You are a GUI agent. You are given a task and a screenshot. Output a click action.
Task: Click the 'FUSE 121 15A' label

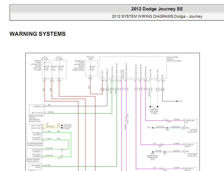[x=55, y=68]
